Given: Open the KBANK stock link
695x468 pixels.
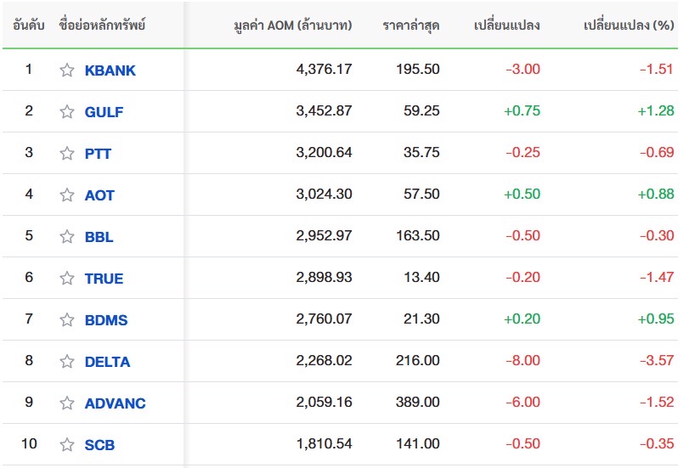Looking at the screenshot, I should pos(110,70).
